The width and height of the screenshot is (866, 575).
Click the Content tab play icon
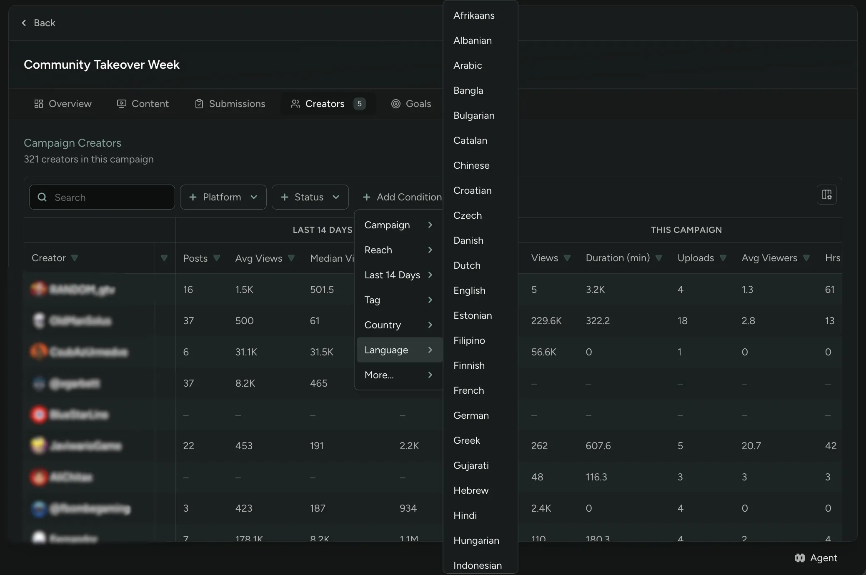pyautogui.click(x=122, y=104)
